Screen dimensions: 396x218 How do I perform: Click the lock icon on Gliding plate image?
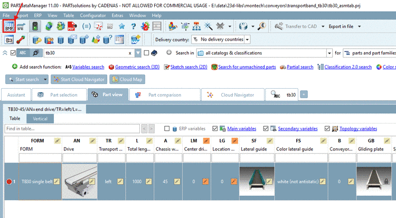coord(386,182)
